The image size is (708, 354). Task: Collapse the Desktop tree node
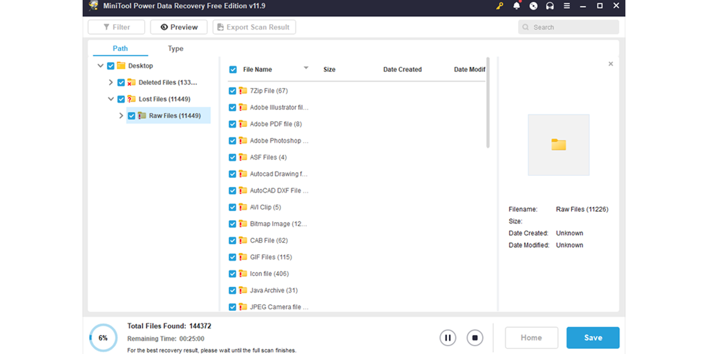pyautogui.click(x=100, y=65)
